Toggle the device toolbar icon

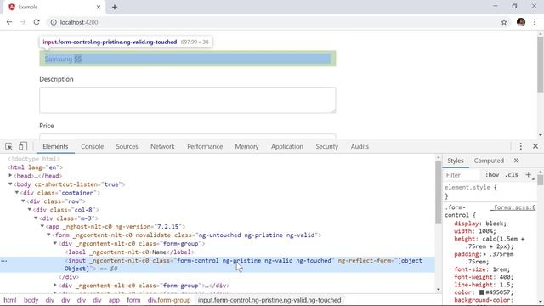[23, 146]
